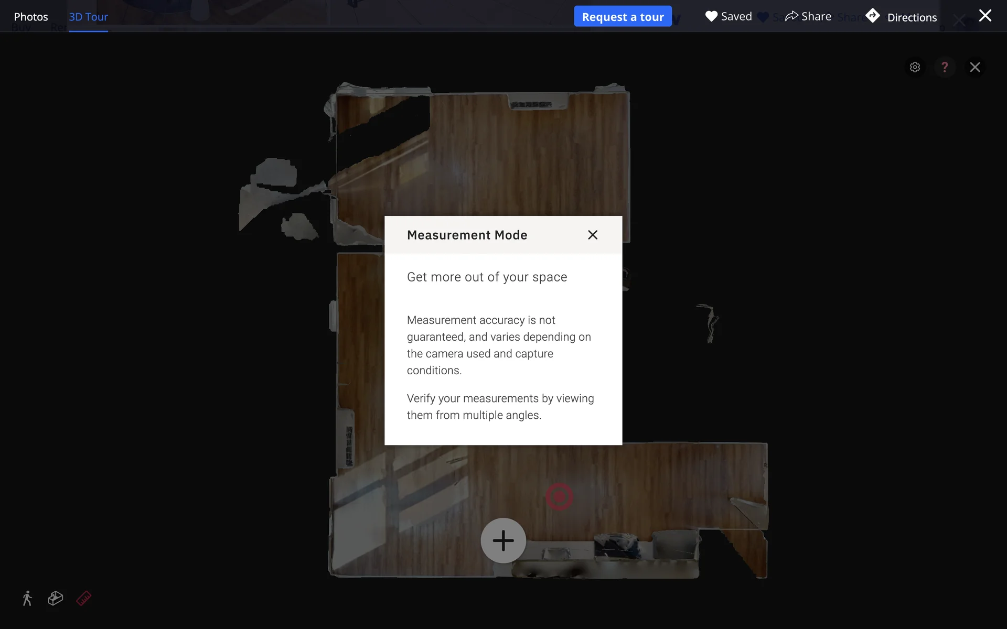Exit measurement mode with the viewer X icon
This screenshot has height=629, width=1007.
point(974,67)
